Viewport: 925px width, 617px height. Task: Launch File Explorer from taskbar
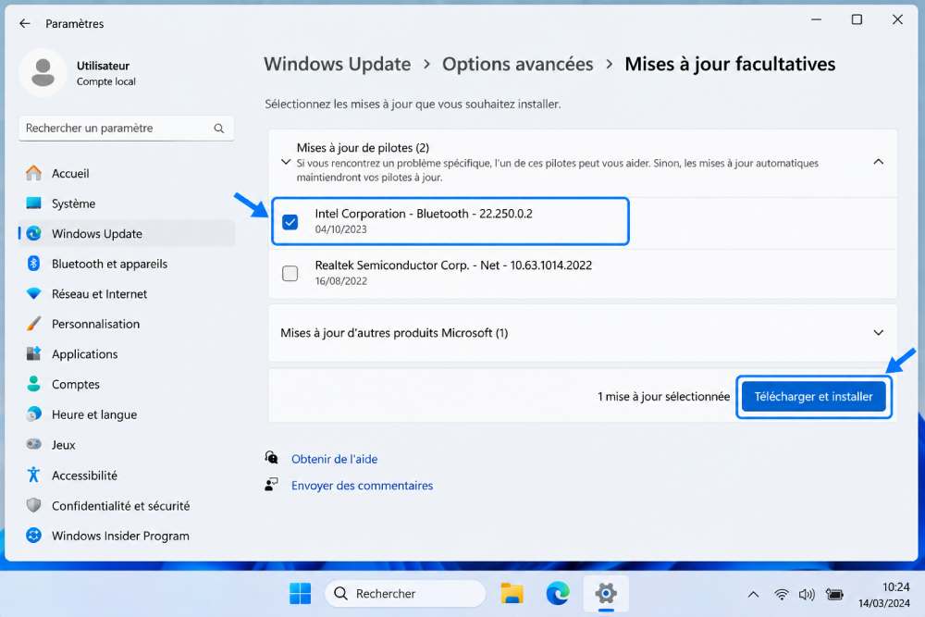512,593
